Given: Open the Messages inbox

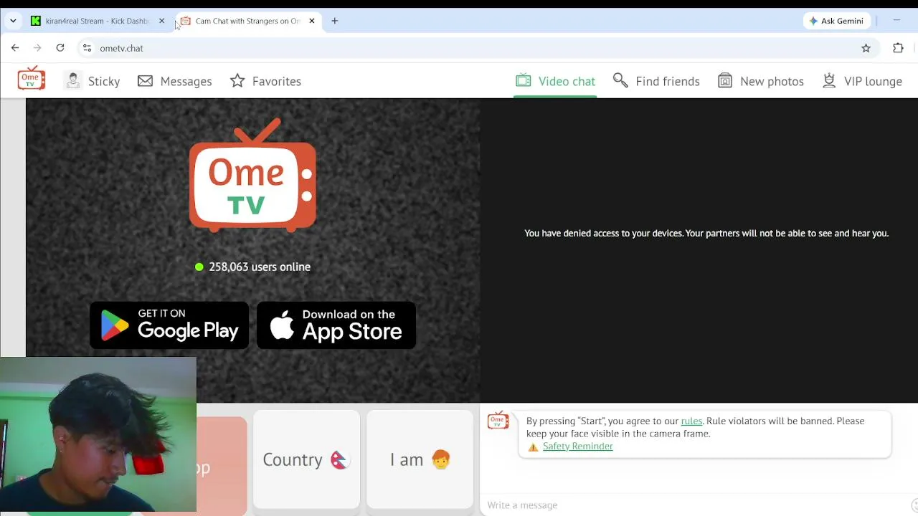Looking at the screenshot, I should [x=174, y=81].
